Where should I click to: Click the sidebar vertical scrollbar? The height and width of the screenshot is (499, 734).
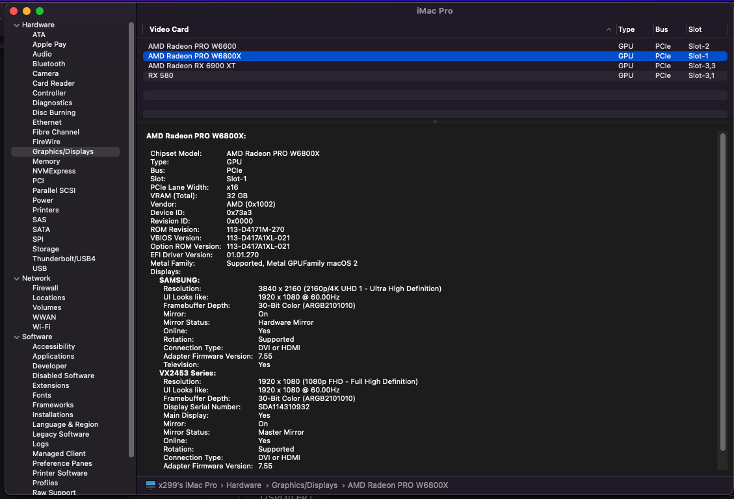point(131,240)
